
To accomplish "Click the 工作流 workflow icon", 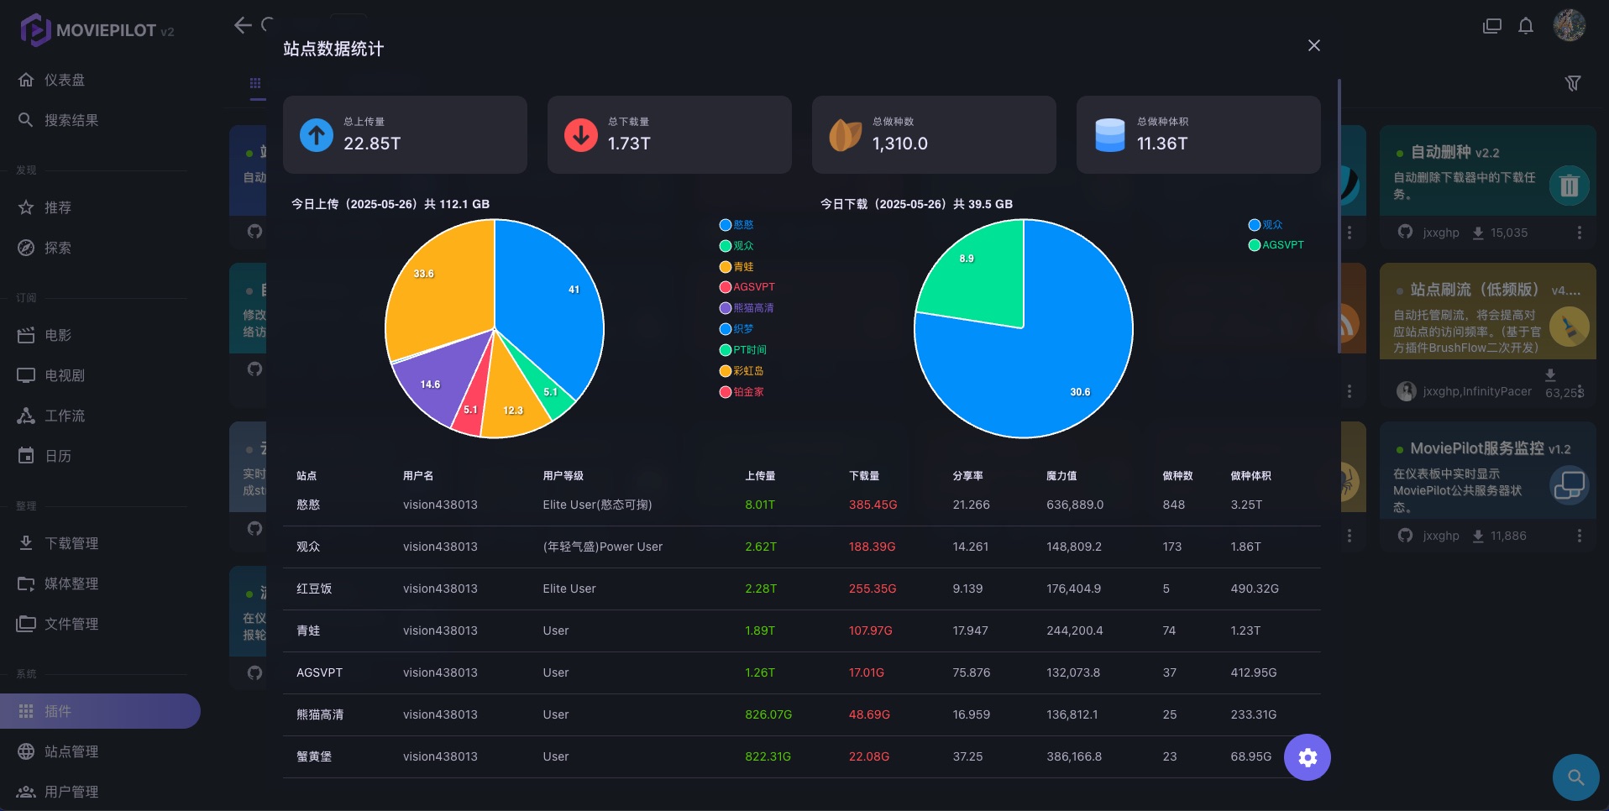I will click(26, 416).
